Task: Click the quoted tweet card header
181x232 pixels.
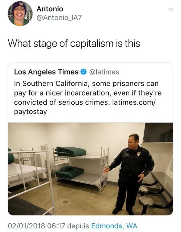Action: click(x=67, y=72)
